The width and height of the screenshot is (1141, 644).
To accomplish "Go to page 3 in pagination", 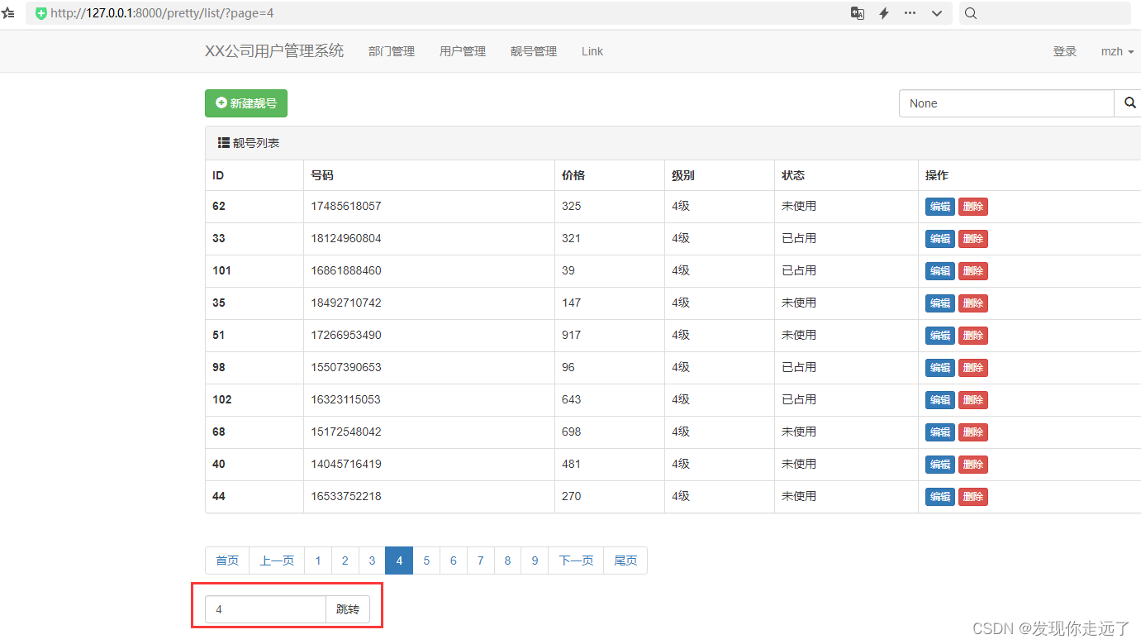I will coord(373,561).
